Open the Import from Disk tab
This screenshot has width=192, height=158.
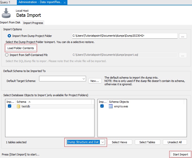pyautogui.click(x=10, y=23)
